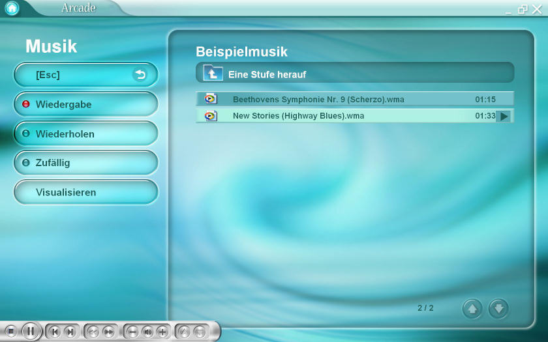Click media file icon for Beethoven track
The image size is (548, 342).
pos(211,99)
